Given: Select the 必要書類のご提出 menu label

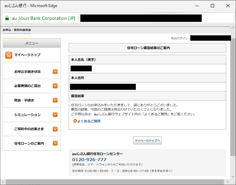Looking at the screenshot, I should (x=27, y=86).
